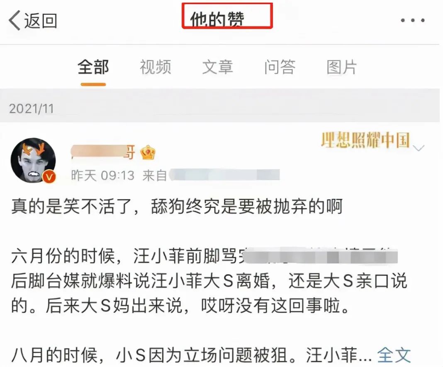The width and height of the screenshot is (443, 367).
Task: Go back using the 返回 label
Action: pyautogui.click(x=41, y=21)
